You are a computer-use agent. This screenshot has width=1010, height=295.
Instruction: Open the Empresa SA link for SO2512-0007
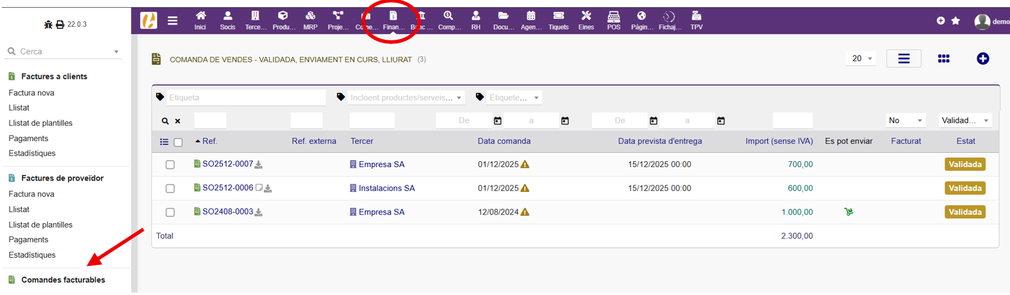pos(381,165)
